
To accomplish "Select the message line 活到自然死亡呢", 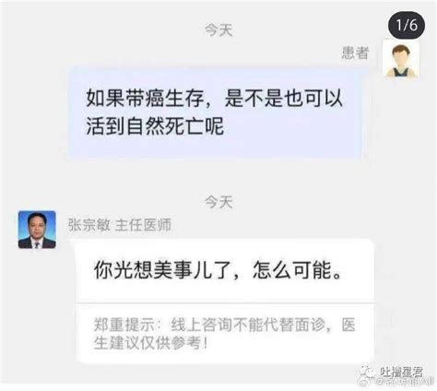I will (155, 126).
